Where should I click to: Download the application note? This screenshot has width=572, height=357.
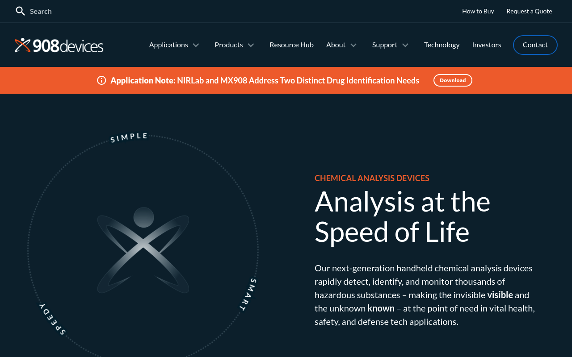(x=453, y=80)
